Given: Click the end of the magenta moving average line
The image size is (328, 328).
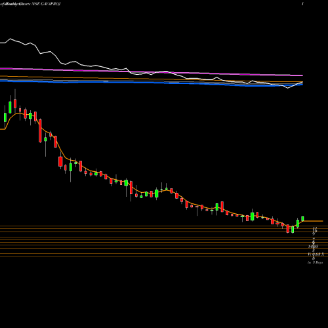Looking at the screenshot, I should click(x=302, y=75).
